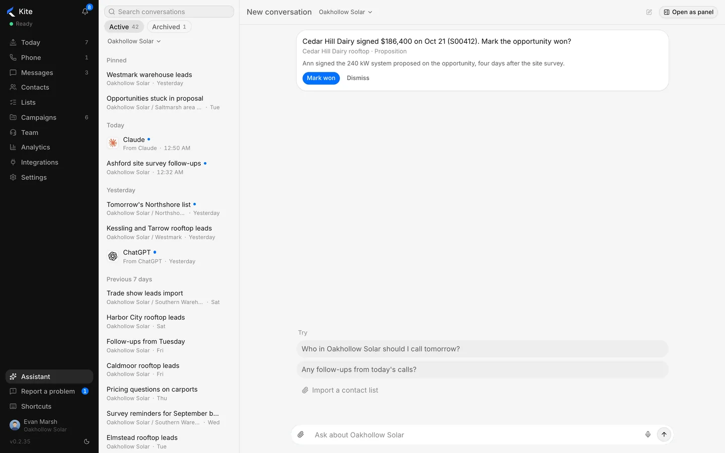
Task: Navigate to Contacts
Action: (49, 88)
